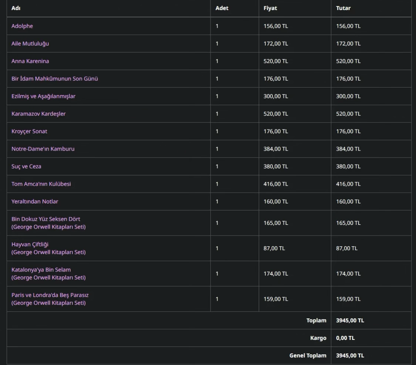Open the Aile Mutluluğu link

[x=30, y=44]
